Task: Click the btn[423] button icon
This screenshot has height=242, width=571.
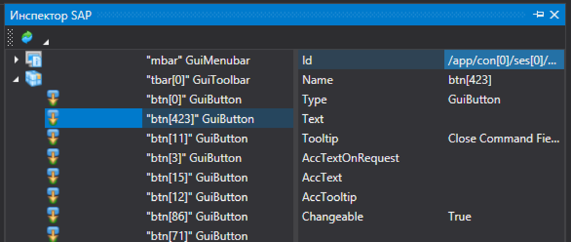Action: [54, 118]
